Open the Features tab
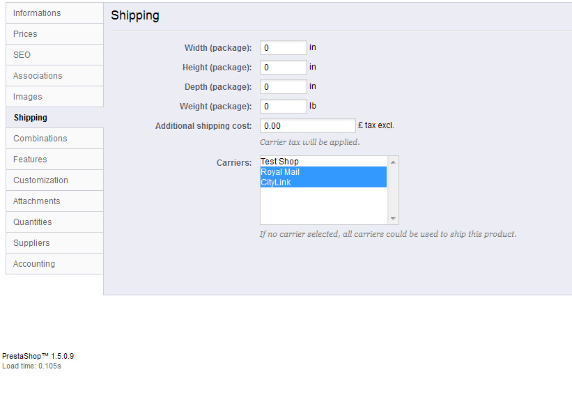This screenshot has width=572, height=404. coord(55,160)
